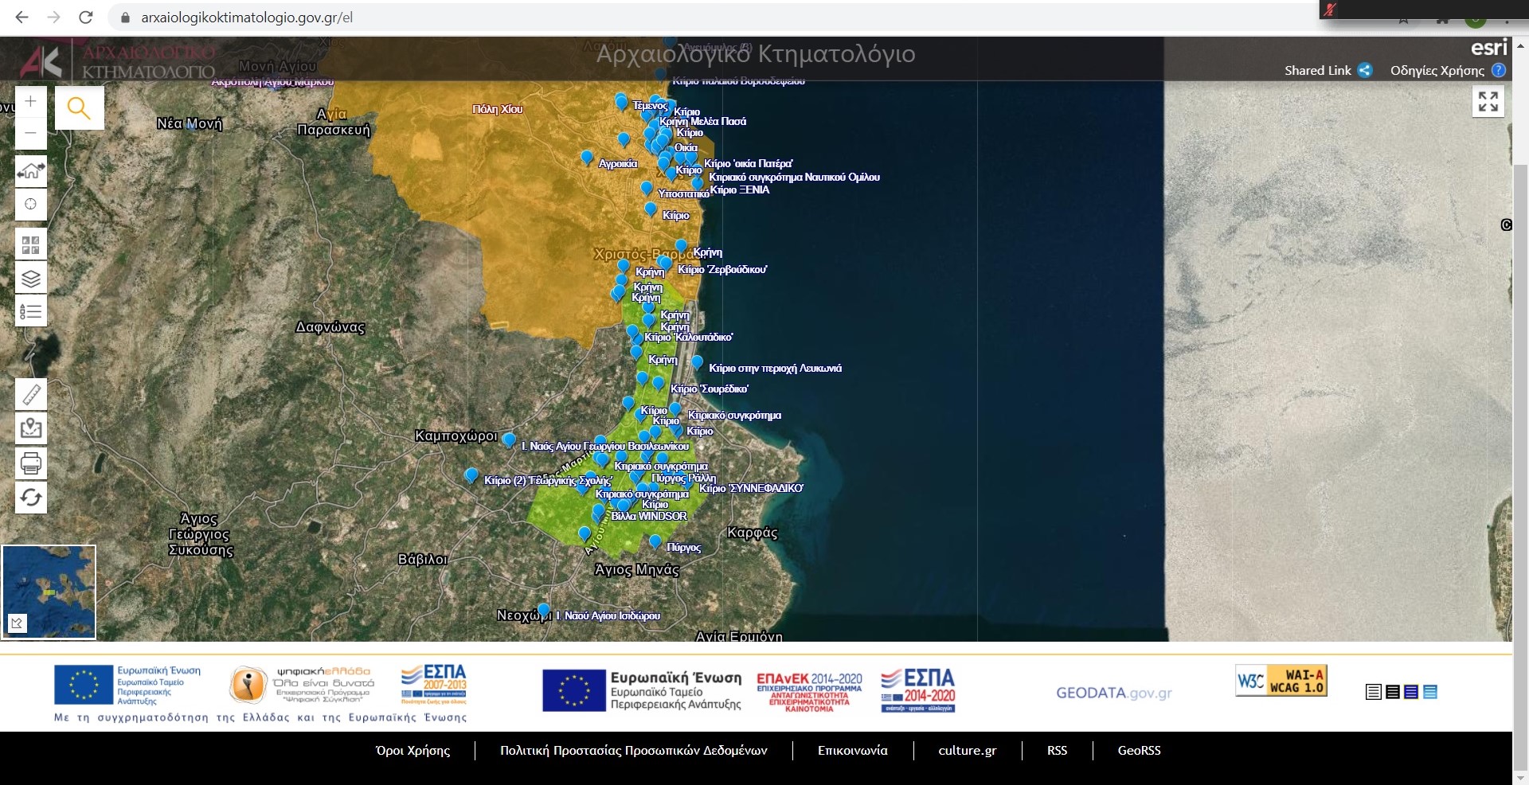Open the GeoRSS feed link
1529x785 pixels.
click(1139, 751)
